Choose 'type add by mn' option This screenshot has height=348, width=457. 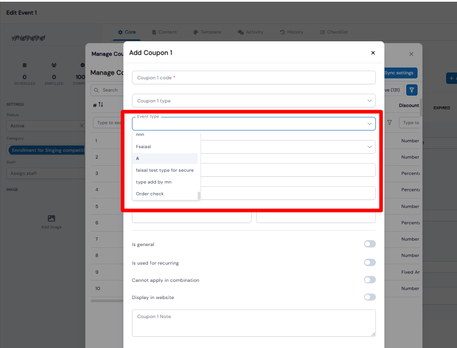165,182
